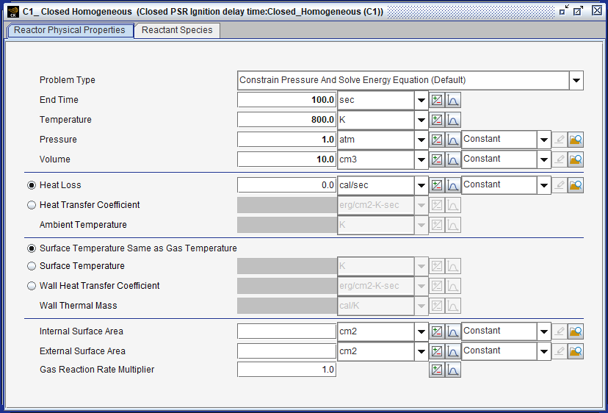Viewport: 608px width, 413px height.
Task: Click the empty Internal Surface Area field
Action: [x=286, y=331]
